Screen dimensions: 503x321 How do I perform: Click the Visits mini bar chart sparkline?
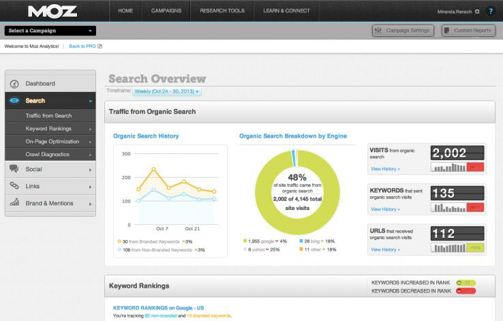pyautogui.click(x=448, y=167)
